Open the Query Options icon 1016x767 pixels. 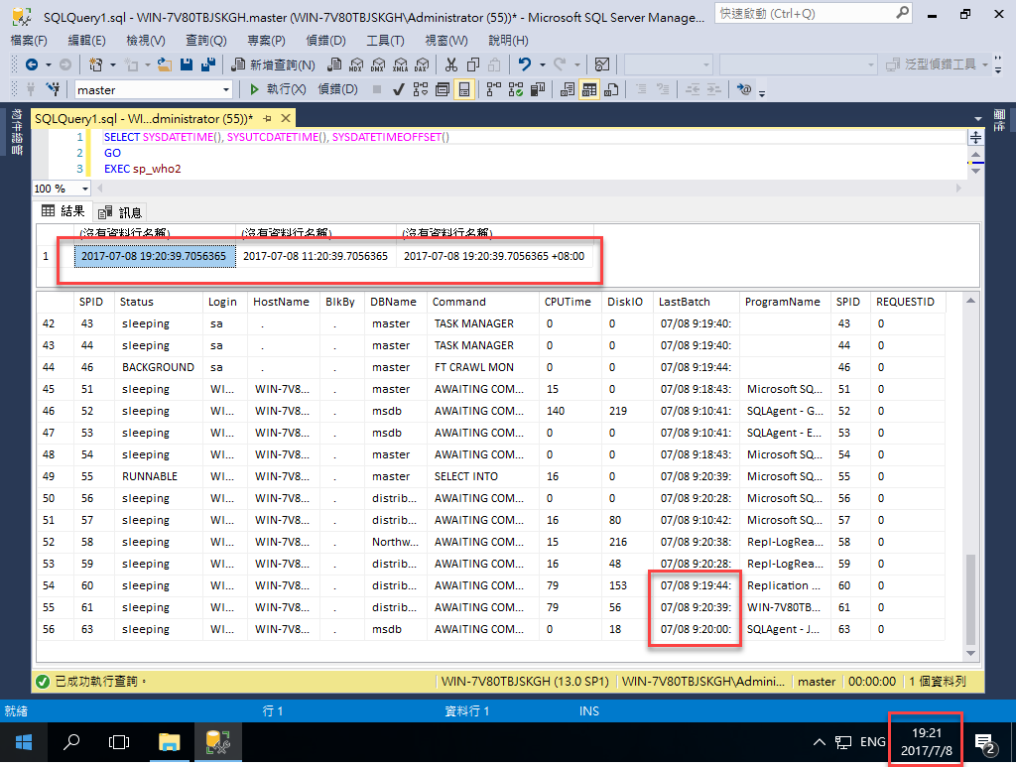(443, 88)
